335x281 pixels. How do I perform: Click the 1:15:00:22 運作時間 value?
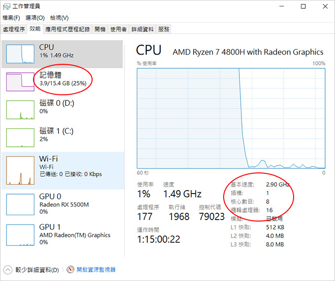[159, 239]
